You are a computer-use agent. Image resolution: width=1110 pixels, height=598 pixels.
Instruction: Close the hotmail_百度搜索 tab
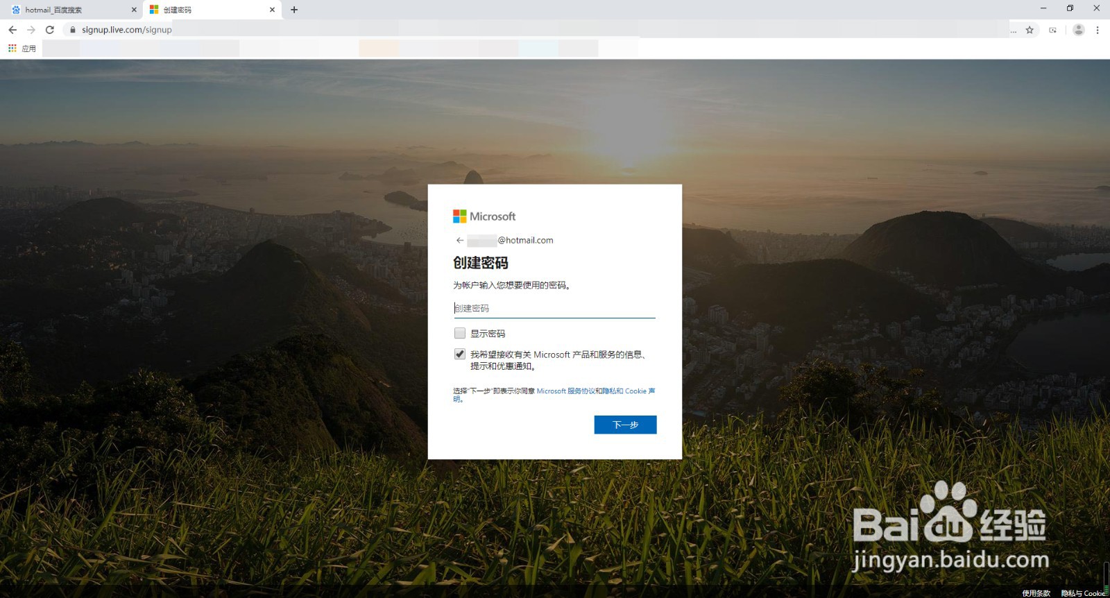(134, 10)
